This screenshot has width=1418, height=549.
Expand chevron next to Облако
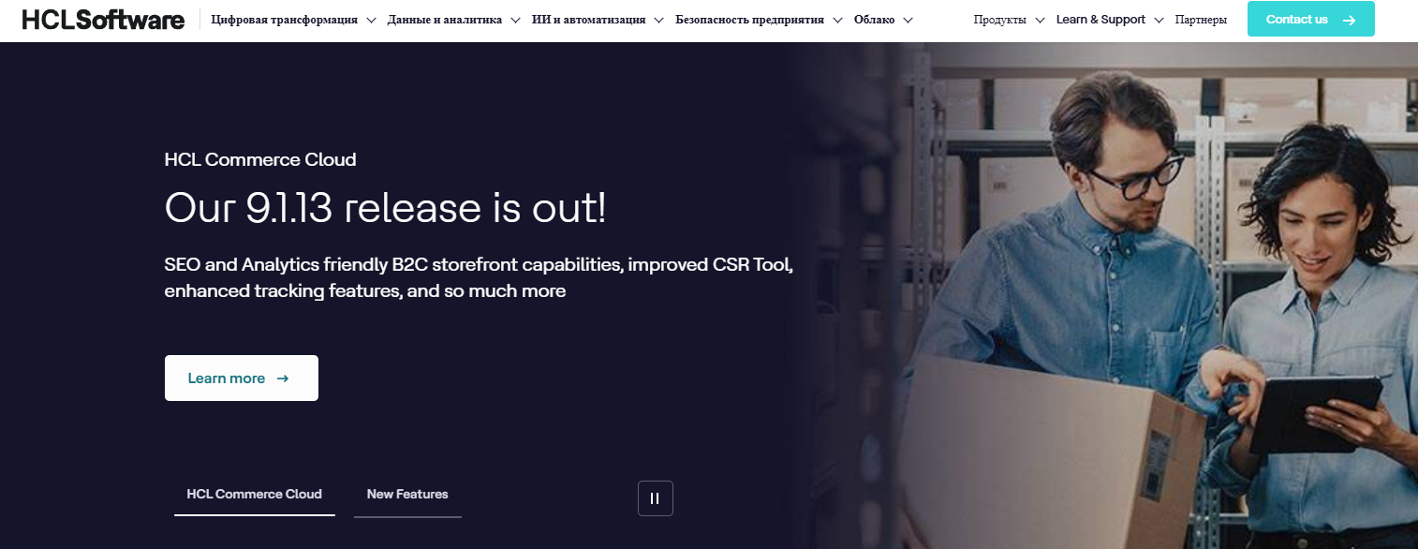908,20
